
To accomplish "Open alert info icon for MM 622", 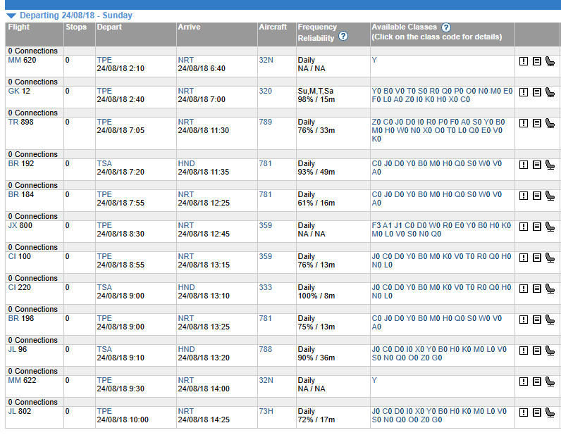I will pos(524,382).
